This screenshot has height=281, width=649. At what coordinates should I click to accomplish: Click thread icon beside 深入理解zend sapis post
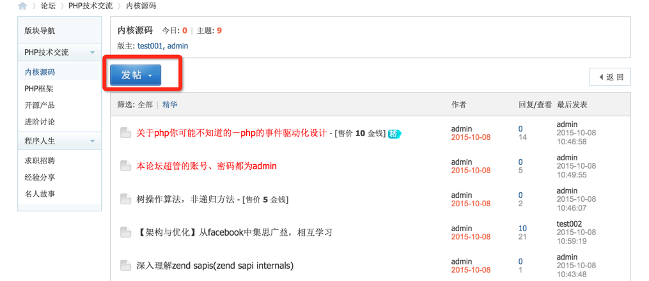125,265
